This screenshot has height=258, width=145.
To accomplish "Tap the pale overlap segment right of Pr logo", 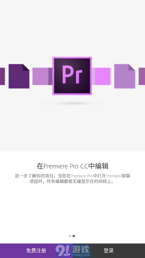I will pyautogui.click(x=93, y=76).
